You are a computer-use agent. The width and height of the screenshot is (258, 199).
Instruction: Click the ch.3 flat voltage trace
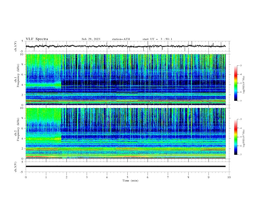point(125,166)
